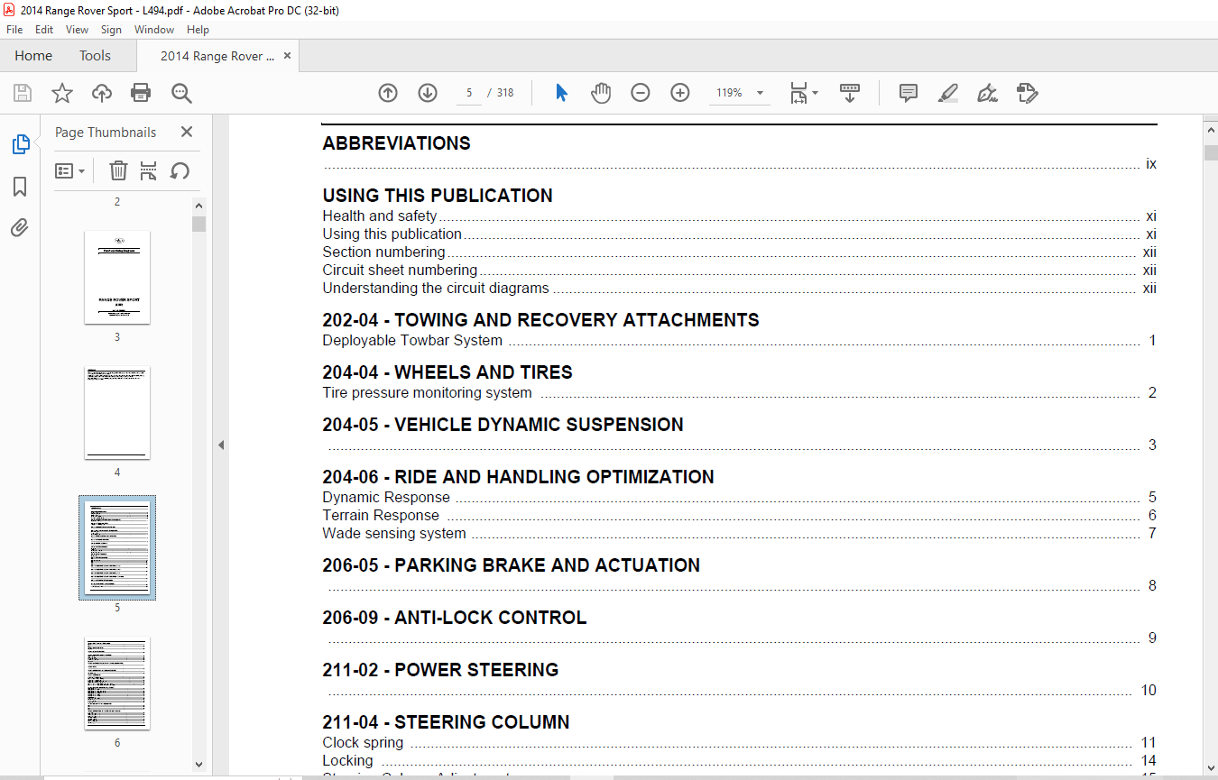Screen dimensions: 1218x780
Task: Collapse navigation pane with left arrow
Action: click(221, 445)
